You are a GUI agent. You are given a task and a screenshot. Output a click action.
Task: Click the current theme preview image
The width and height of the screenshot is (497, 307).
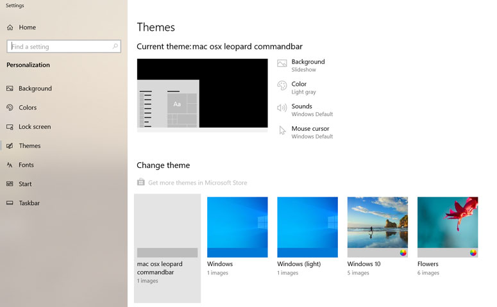click(x=202, y=95)
